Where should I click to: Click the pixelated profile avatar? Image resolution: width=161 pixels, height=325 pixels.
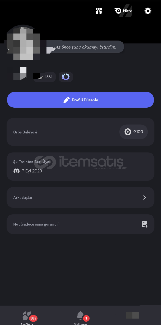point(23,43)
